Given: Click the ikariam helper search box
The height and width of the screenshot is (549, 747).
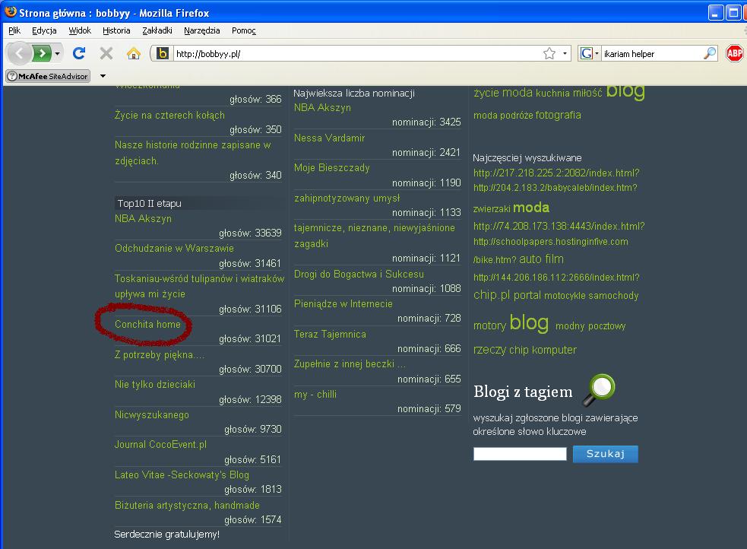Looking at the screenshot, I should point(651,53).
